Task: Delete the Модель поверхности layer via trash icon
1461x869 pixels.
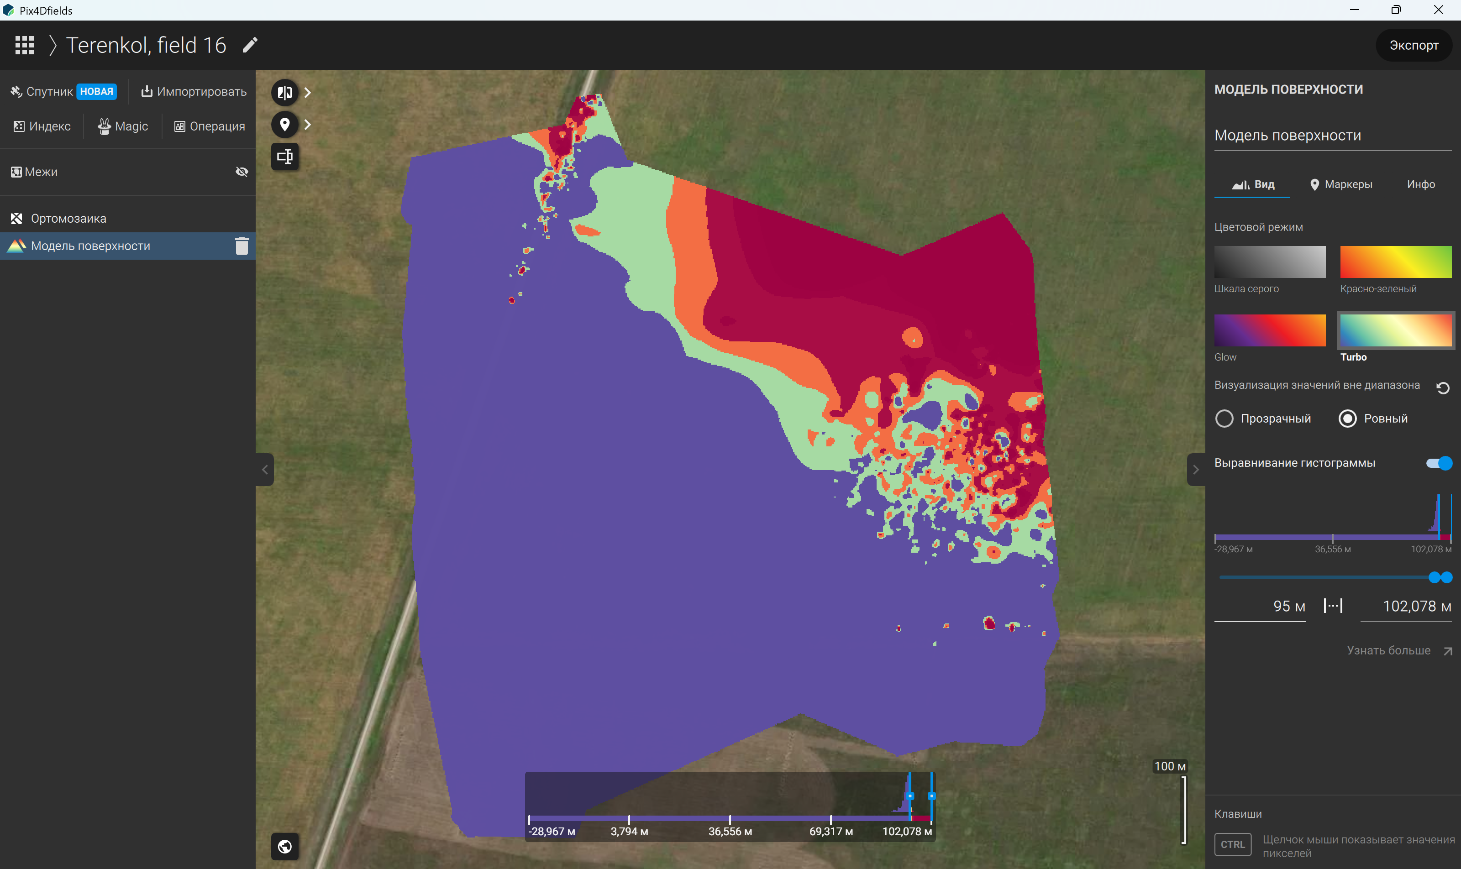Action: point(242,246)
